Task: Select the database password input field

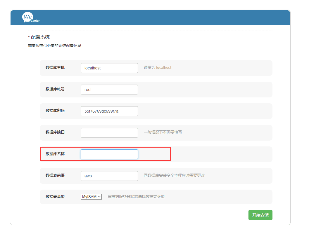Action: 109,111
